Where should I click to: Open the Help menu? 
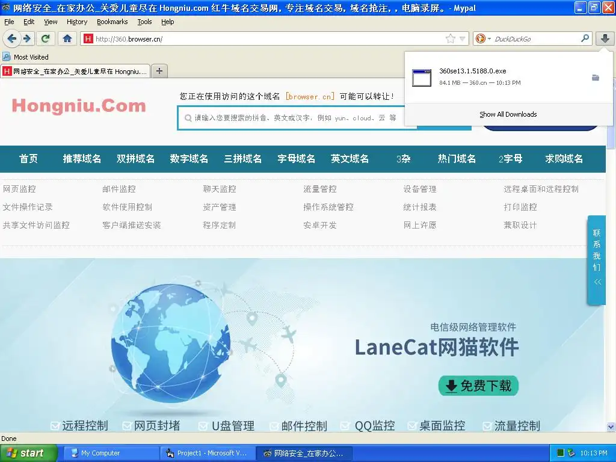pyautogui.click(x=167, y=22)
